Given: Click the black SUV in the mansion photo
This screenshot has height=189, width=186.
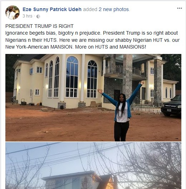Looking at the screenshot, I should point(171,106).
